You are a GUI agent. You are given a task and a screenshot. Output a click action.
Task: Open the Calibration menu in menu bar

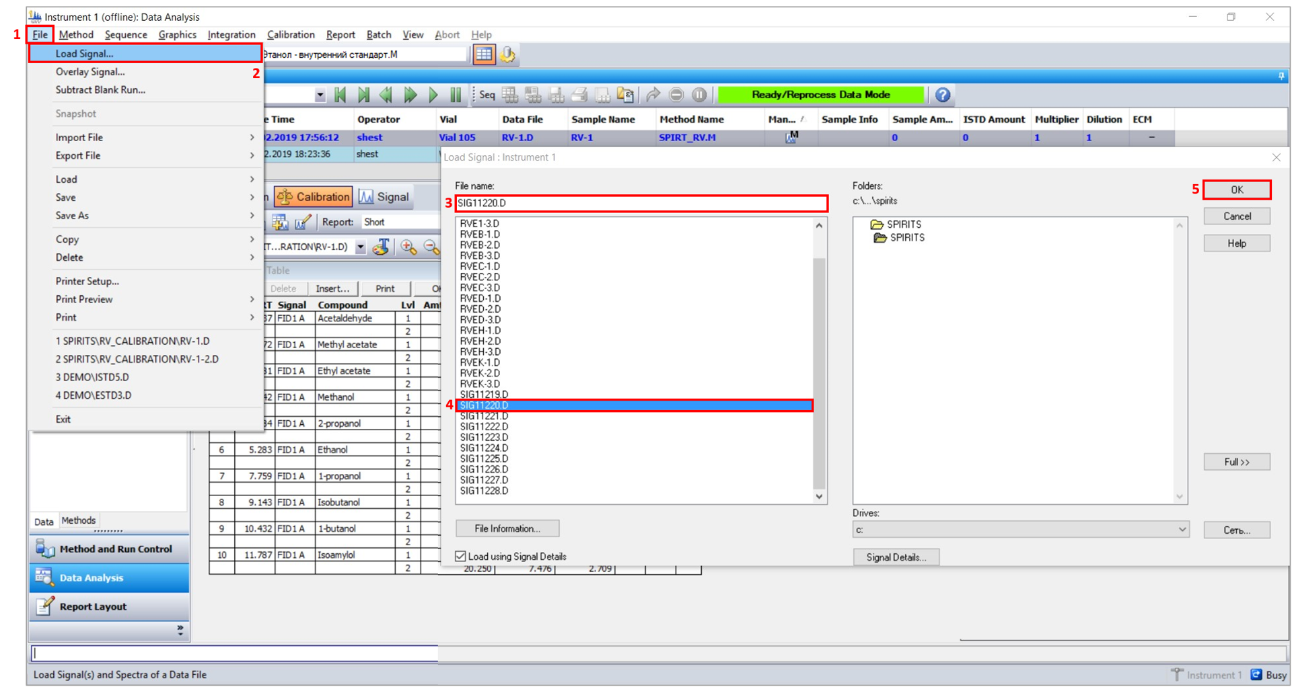click(x=290, y=34)
